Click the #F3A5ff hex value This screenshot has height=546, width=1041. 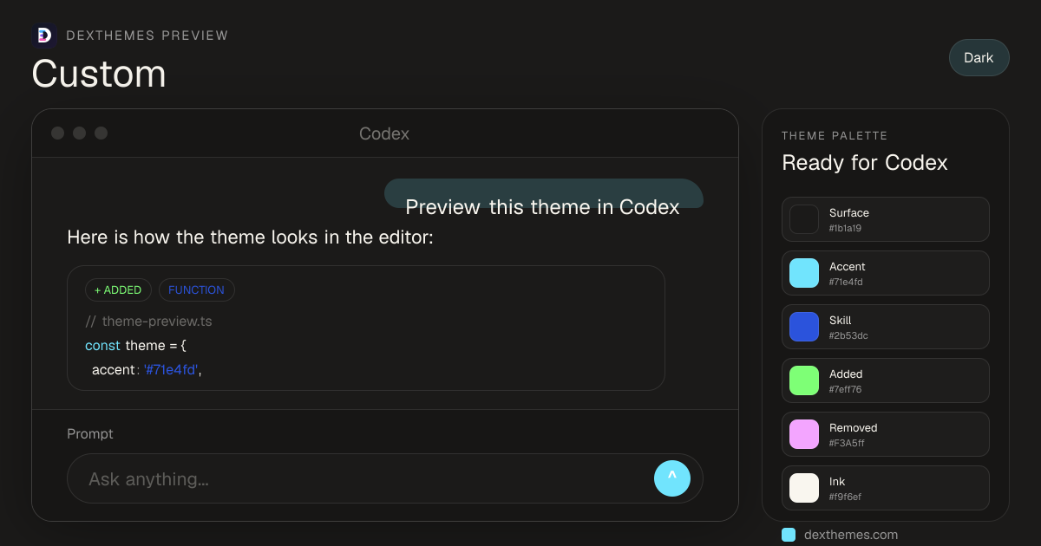847,444
